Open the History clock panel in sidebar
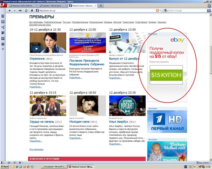Image resolution: width=212 pixels, height=169 pixels. [x=3, y=44]
